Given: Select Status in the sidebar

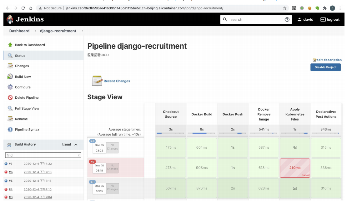Looking at the screenshot, I should [x=20, y=56].
